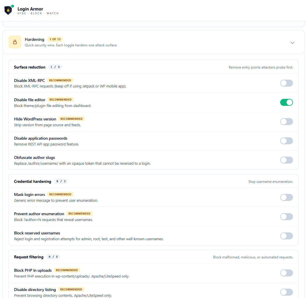
Task: Enable Block reserved usernames toggle
Action: tap(286, 236)
